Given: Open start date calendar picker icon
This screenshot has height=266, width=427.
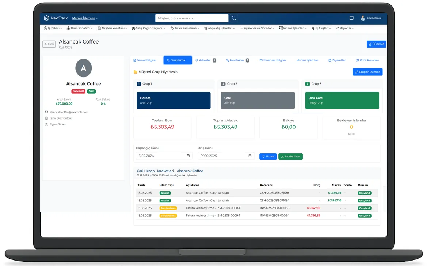Looking at the screenshot, I should [x=188, y=156].
